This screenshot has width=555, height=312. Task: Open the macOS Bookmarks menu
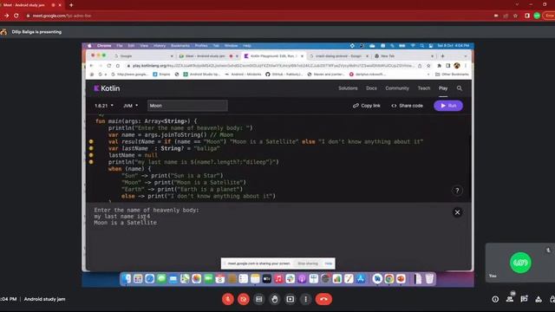click(x=180, y=46)
